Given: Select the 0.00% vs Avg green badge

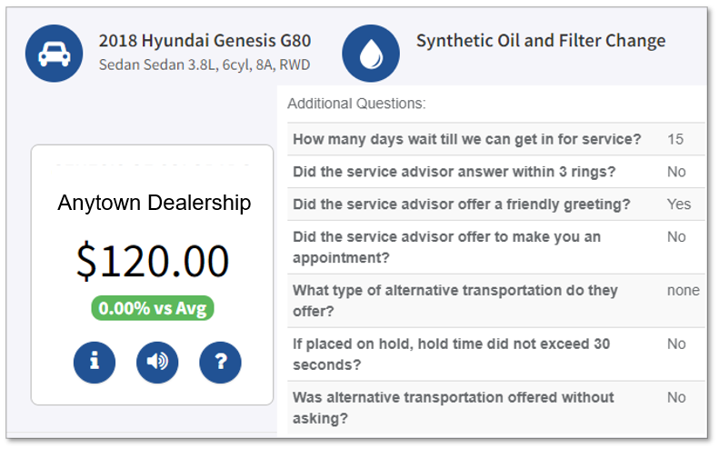Looking at the screenshot, I should click(152, 308).
